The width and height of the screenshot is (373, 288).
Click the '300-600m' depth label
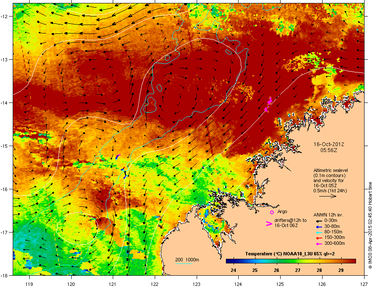[334, 244]
